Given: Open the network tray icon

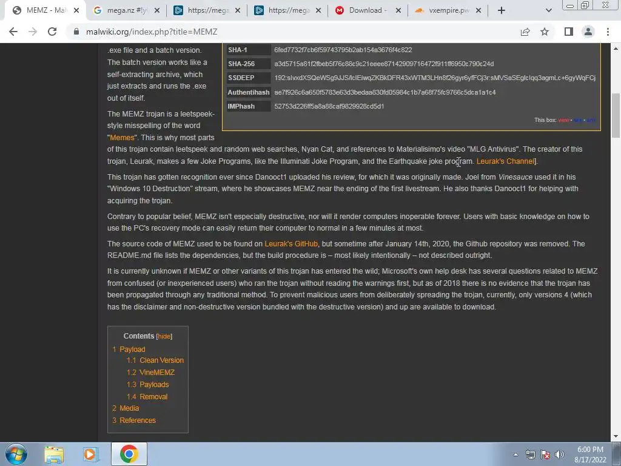Looking at the screenshot, I should click(530, 454).
